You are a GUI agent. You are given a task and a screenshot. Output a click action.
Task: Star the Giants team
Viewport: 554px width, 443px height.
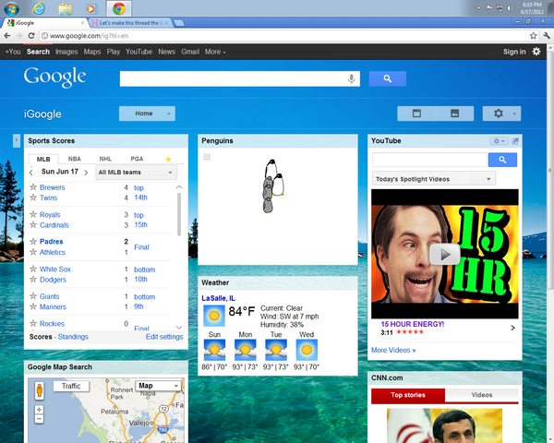pos(33,296)
